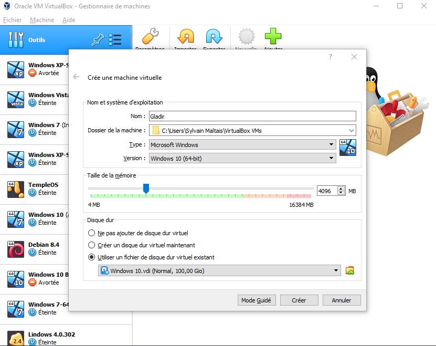Select the Éteinte Windows XP machine icon

(x=16, y=160)
